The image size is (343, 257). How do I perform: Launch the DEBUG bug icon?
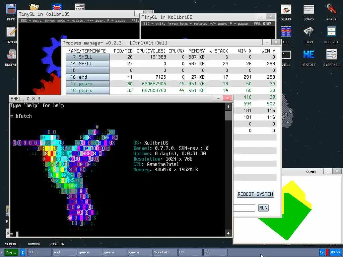click(286, 10)
